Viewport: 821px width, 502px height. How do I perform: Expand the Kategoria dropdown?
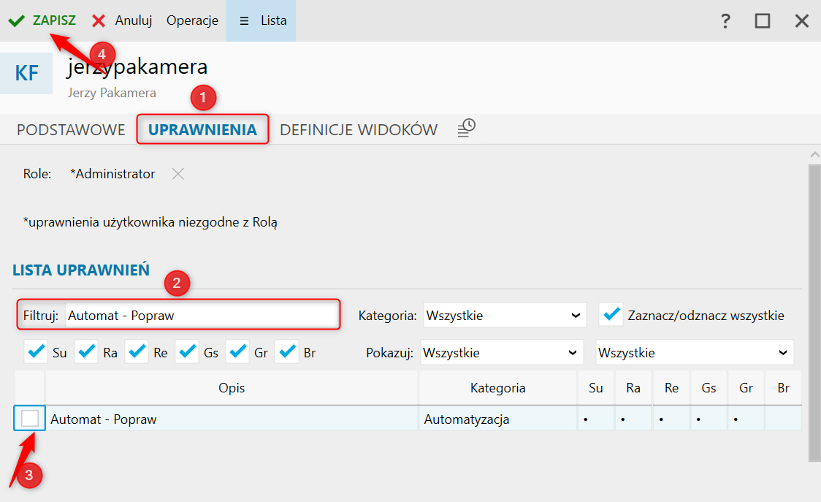[504, 316]
